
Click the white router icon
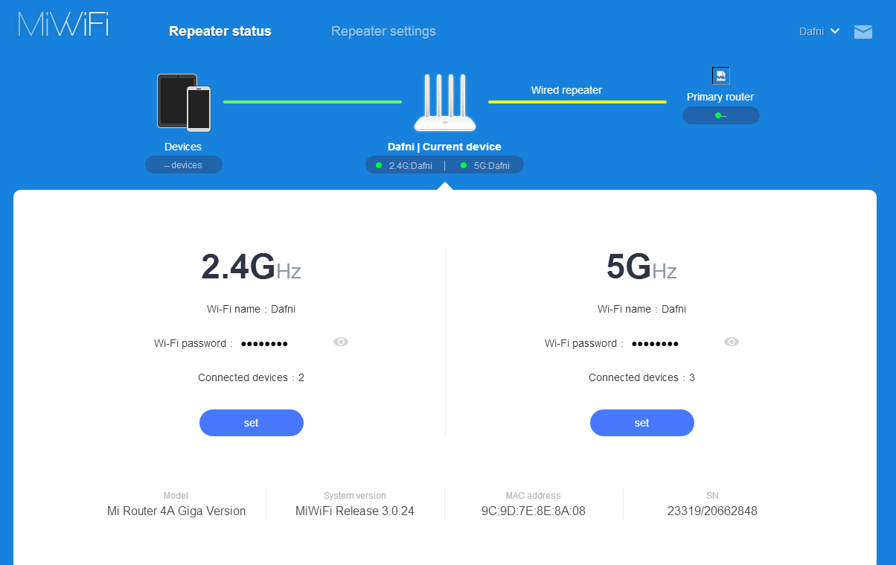(x=444, y=103)
